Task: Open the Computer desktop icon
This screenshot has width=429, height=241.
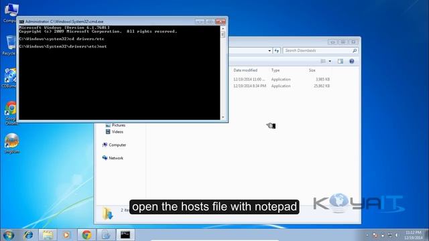Action: tap(11, 12)
